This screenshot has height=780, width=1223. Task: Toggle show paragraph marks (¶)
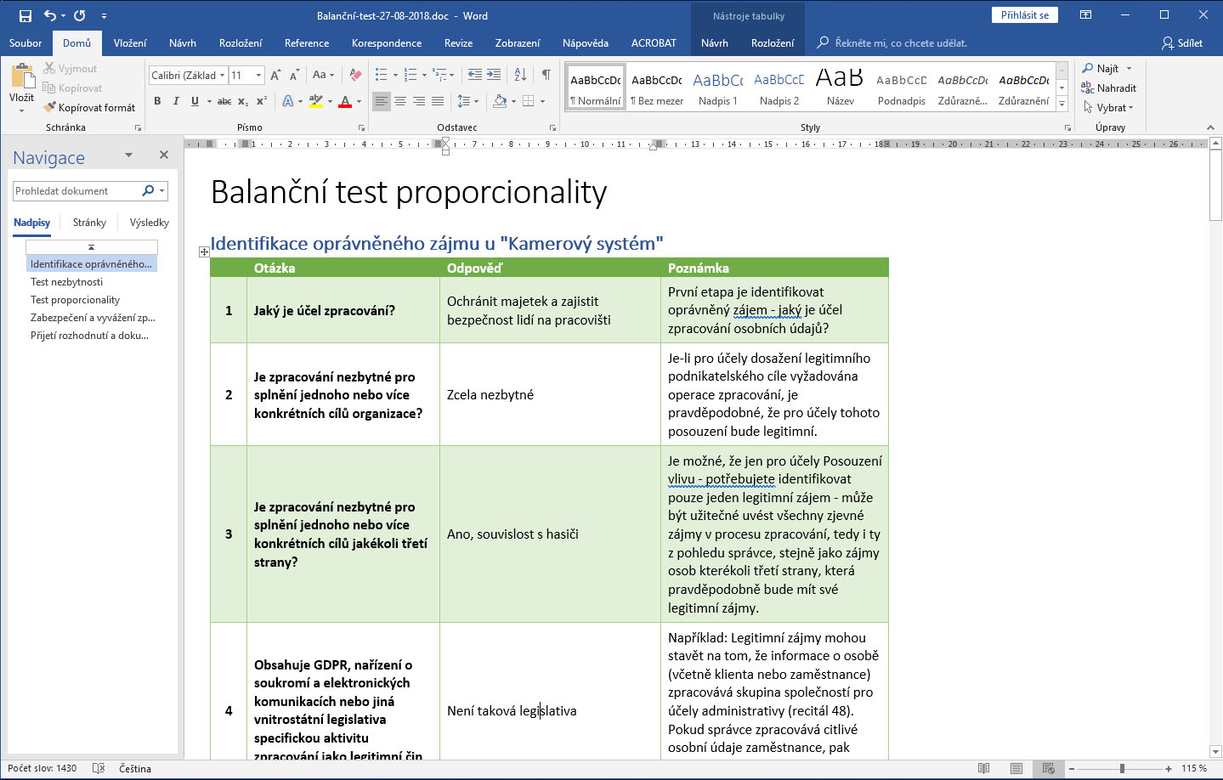[546, 75]
